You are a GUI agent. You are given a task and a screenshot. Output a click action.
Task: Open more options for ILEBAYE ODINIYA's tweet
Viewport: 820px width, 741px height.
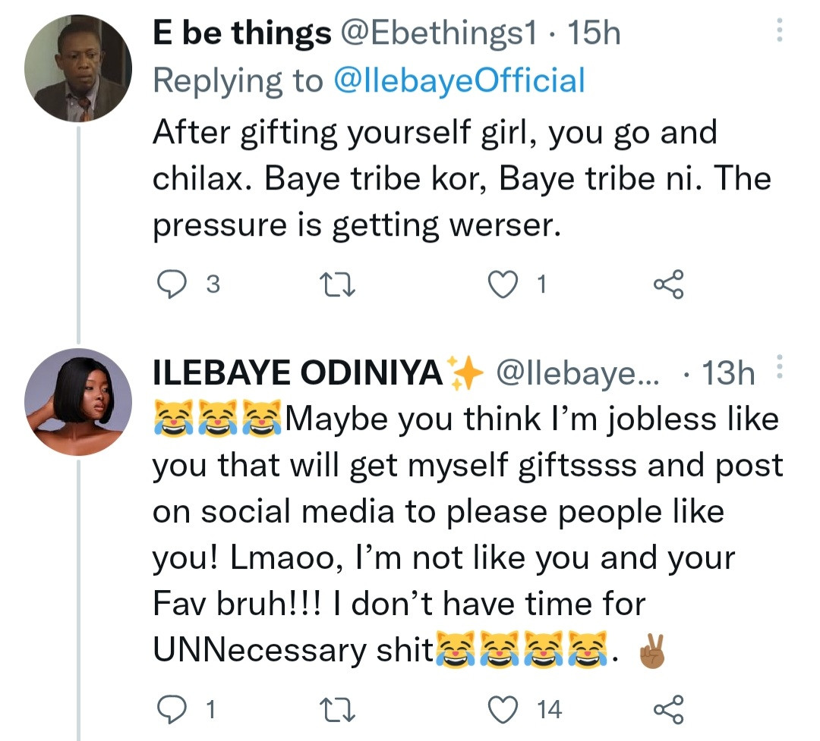point(778,370)
